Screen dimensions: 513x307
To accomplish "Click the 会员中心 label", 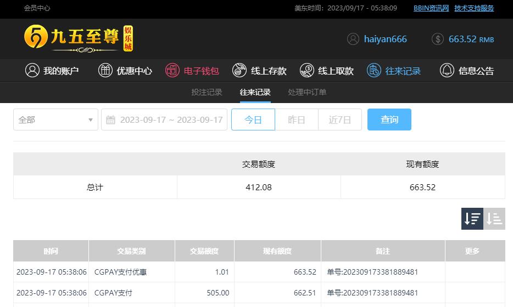I will [x=37, y=8].
